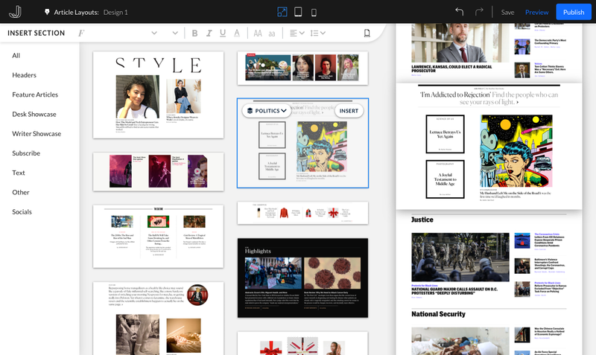Choose the four-portrait strip layout thumbnail
The width and height of the screenshot is (596, 355).
[x=302, y=68]
